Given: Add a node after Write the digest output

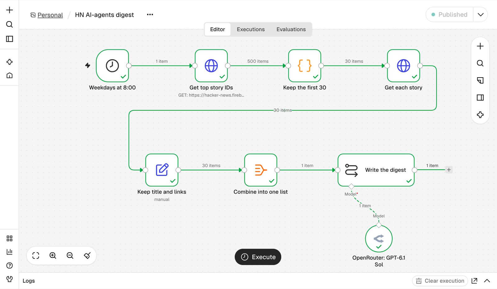Looking at the screenshot, I should tap(449, 170).
